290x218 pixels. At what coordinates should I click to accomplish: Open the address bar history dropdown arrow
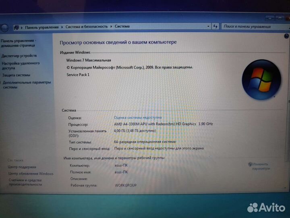(x=209, y=27)
